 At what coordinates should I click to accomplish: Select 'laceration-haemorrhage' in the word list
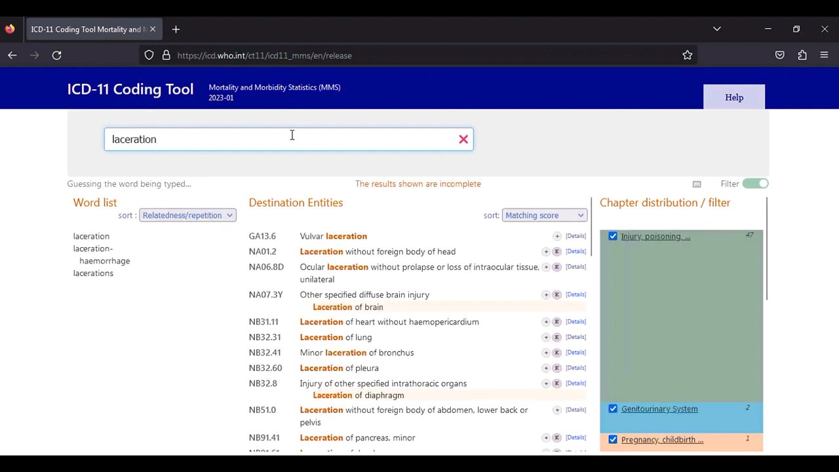click(x=102, y=255)
